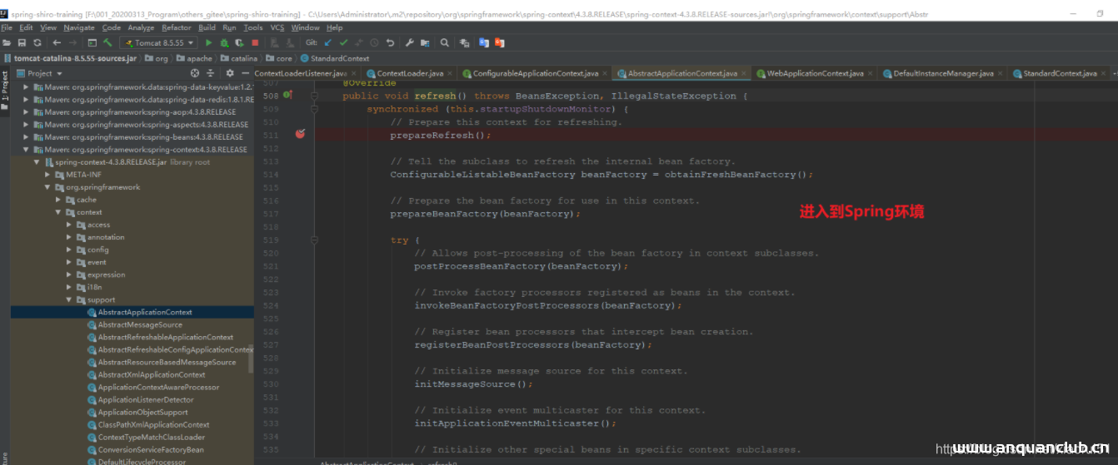Open Search Everywhere magnifier icon

tap(444, 42)
